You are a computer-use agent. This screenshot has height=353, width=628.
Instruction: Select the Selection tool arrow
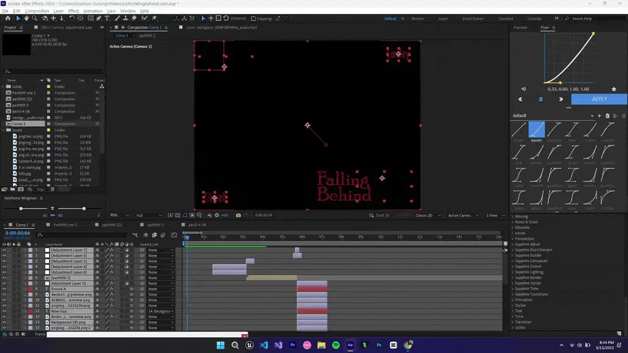(x=18, y=18)
